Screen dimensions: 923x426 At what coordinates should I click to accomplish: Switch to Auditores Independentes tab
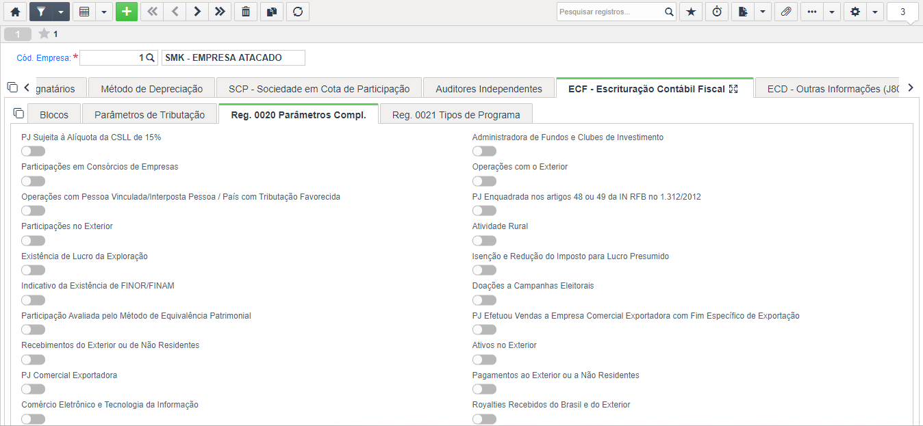(x=489, y=89)
